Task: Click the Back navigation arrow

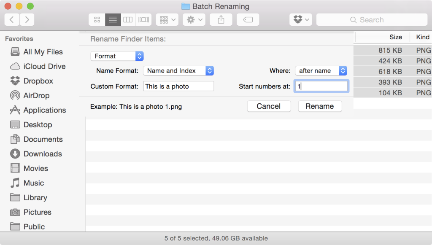Action: [x=12, y=19]
